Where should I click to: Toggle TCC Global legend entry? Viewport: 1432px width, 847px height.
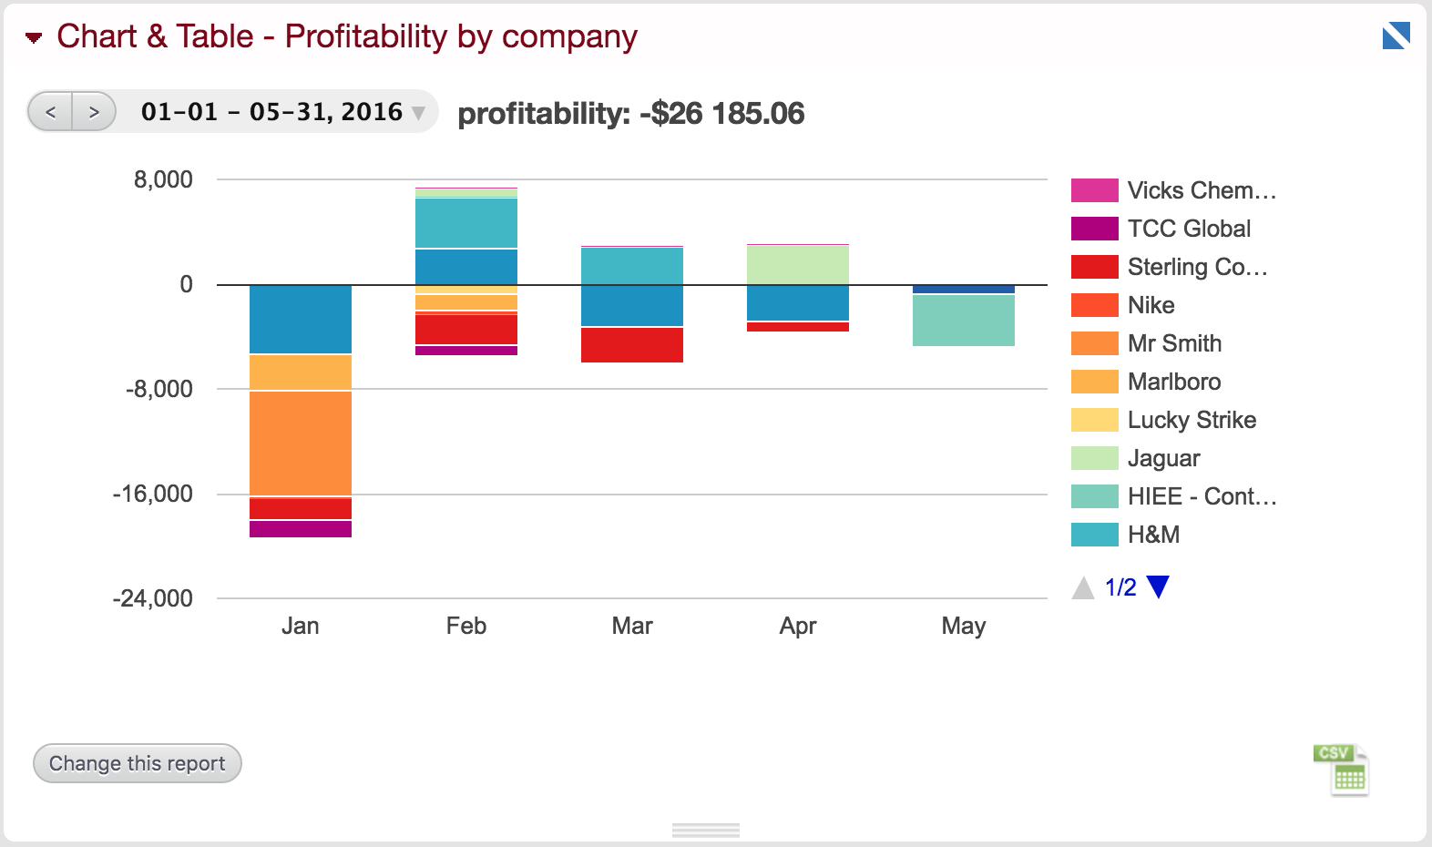tap(1189, 229)
